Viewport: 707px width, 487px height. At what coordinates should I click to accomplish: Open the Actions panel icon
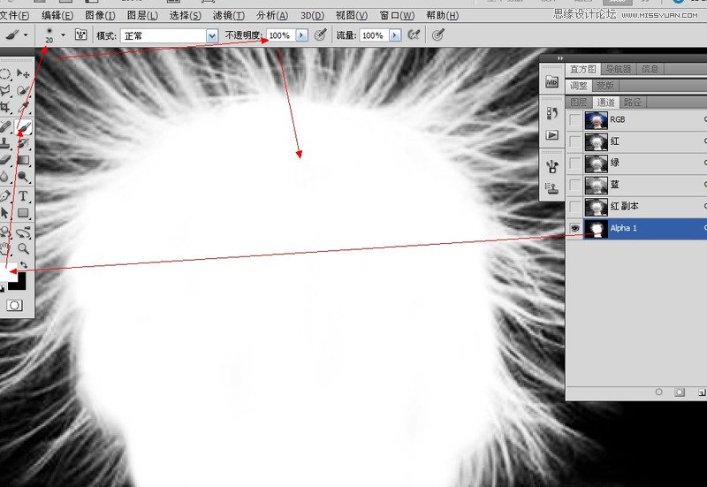[x=551, y=135]
